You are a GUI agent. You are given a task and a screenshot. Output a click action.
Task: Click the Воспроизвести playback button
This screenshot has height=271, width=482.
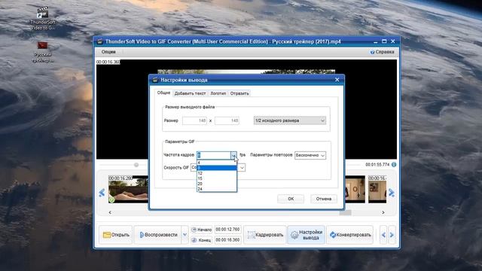coord(158,235)
